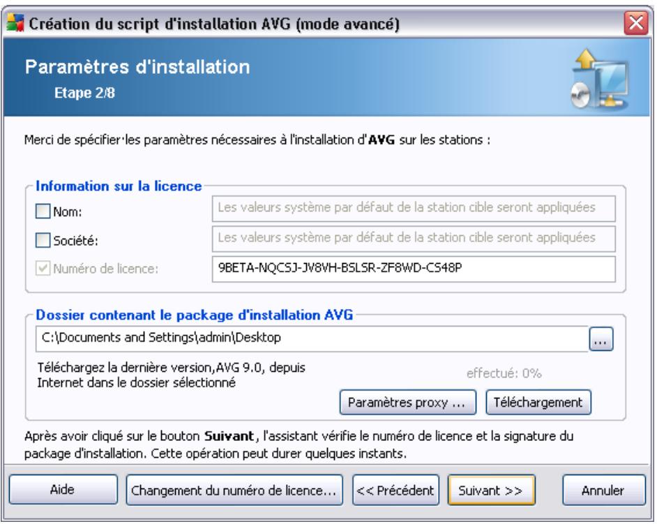Click the 'Paramètres d'installation' header title

(137, 67)
